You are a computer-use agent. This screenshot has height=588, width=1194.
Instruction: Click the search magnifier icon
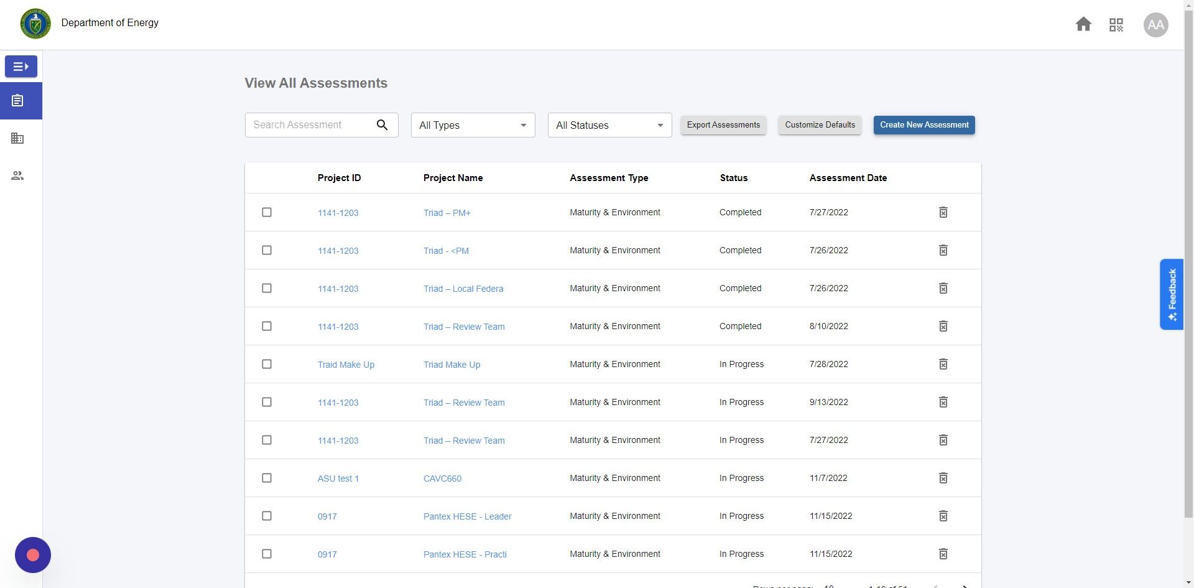coord(382,125)
